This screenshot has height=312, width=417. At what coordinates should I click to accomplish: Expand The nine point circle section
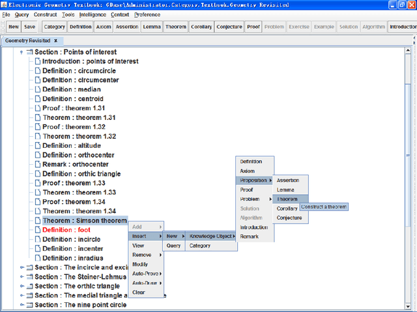[x=22, y=305]
